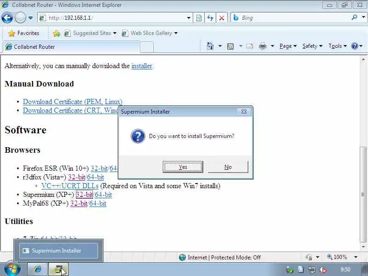Open the VC++/UCRT DLLs link
The image size is (368, 276).
point(70,186)
